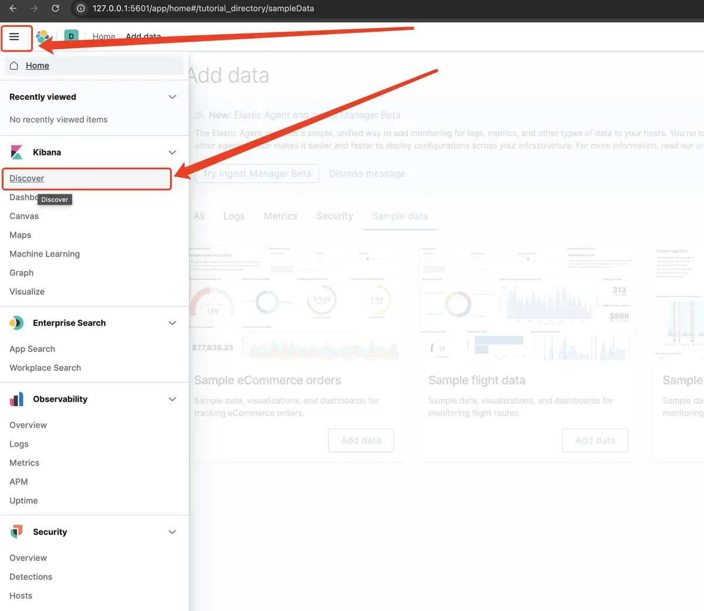Open Machine Learning in the side menu
The width and height of the screenshot is (704, 611).
coord(45,254)
